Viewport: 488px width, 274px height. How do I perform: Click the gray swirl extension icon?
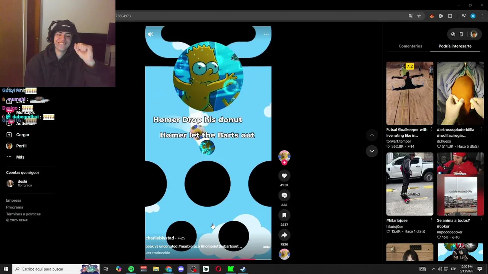(441, 16)
